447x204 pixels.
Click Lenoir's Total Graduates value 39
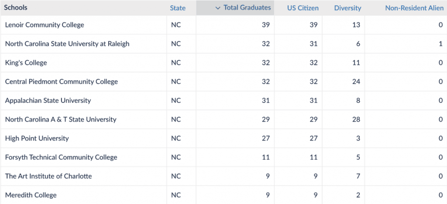[x=265, y=25]
